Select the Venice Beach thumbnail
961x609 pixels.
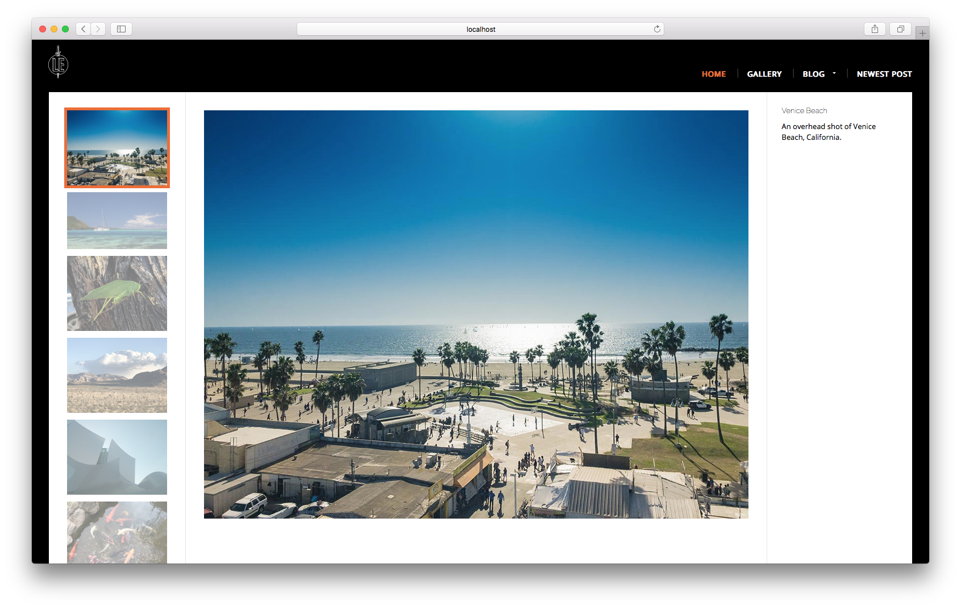tap(117, 148)
